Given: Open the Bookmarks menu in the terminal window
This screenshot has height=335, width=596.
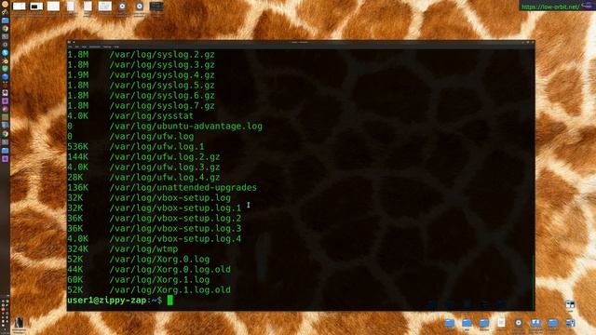Looking at the screenshot, I should tap(95, 47).
